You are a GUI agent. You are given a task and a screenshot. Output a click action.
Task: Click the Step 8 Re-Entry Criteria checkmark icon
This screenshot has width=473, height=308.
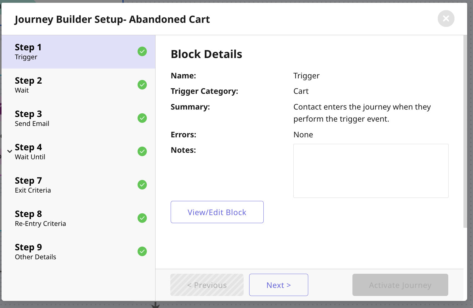(142, 218)
